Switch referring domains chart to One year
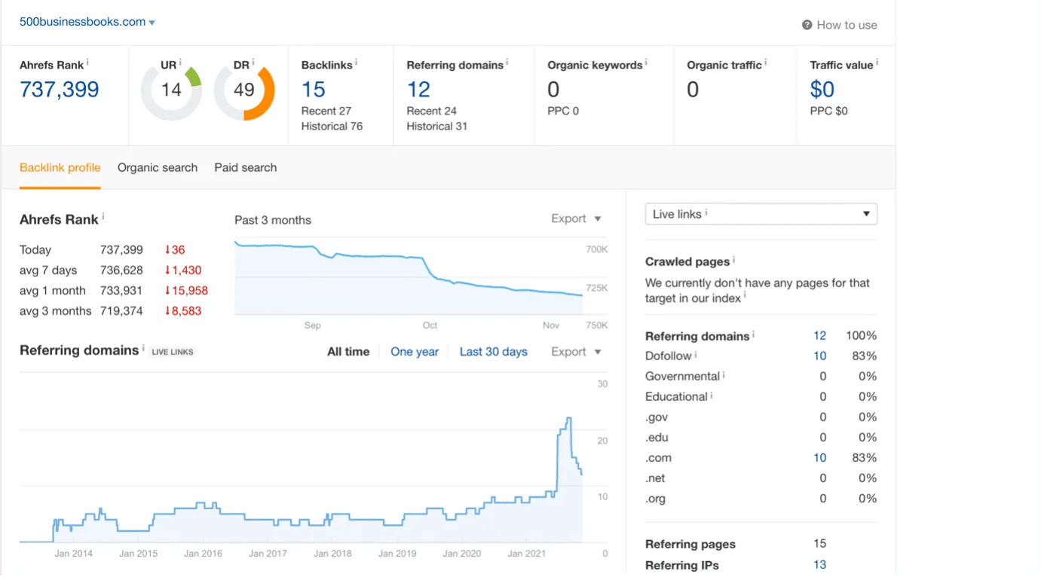Screen dimensions: 1041x577 click(x=415, y=352)
